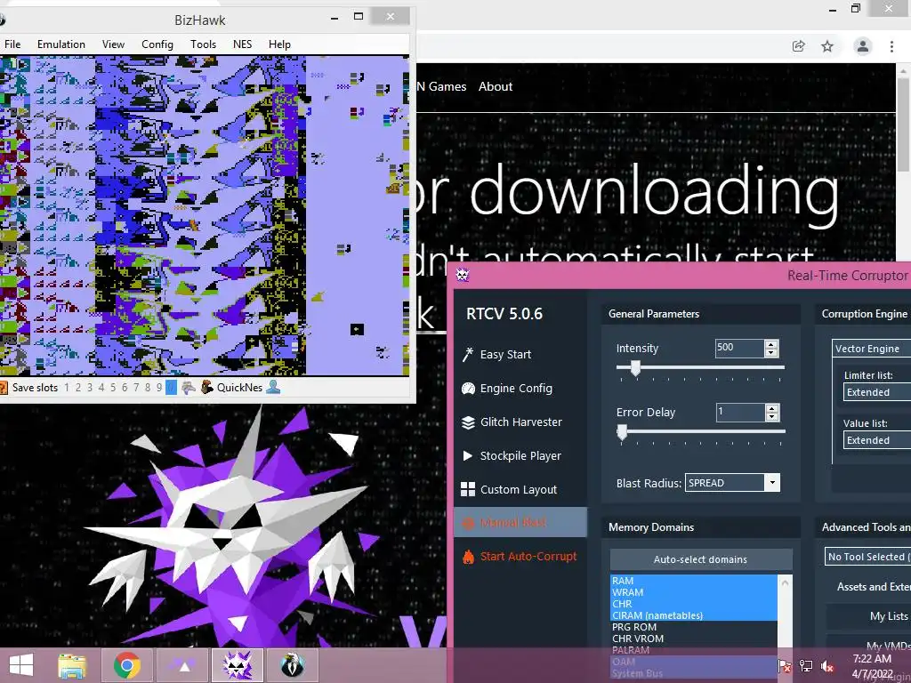Click the QuickNes core bird icon
911x683 pixels.
point(206,388)
